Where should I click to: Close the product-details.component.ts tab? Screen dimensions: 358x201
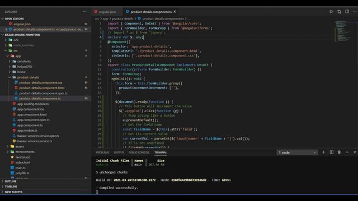(x=175, y=12)
